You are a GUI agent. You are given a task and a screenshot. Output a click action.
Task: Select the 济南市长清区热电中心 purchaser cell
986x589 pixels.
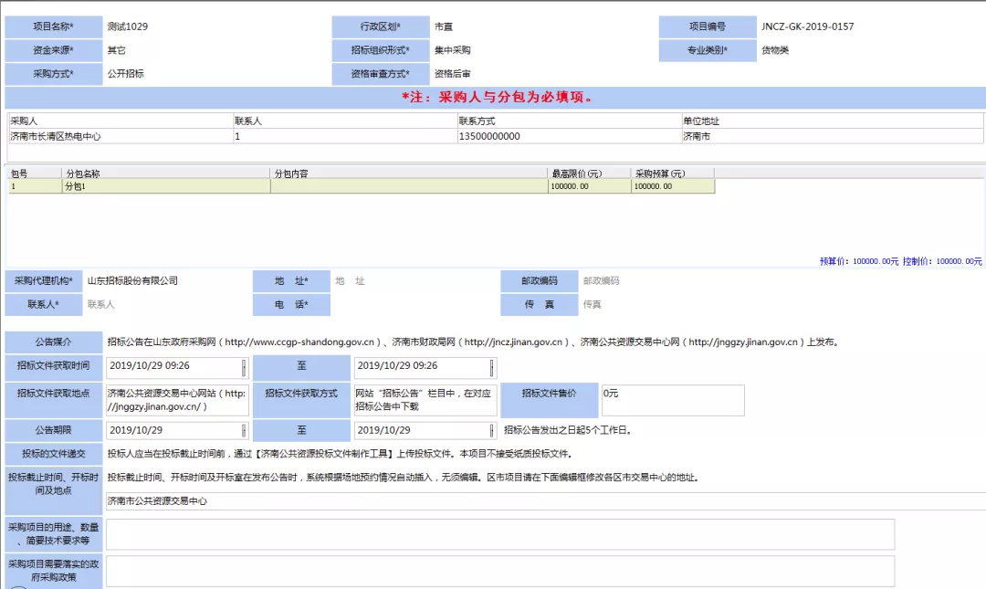[120, 136]
